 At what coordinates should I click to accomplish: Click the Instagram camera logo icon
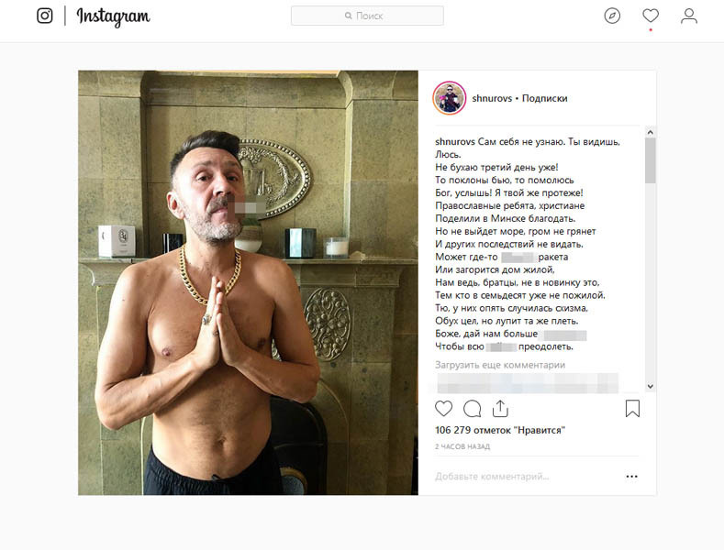pyautogui.click(x=45, y=16)
